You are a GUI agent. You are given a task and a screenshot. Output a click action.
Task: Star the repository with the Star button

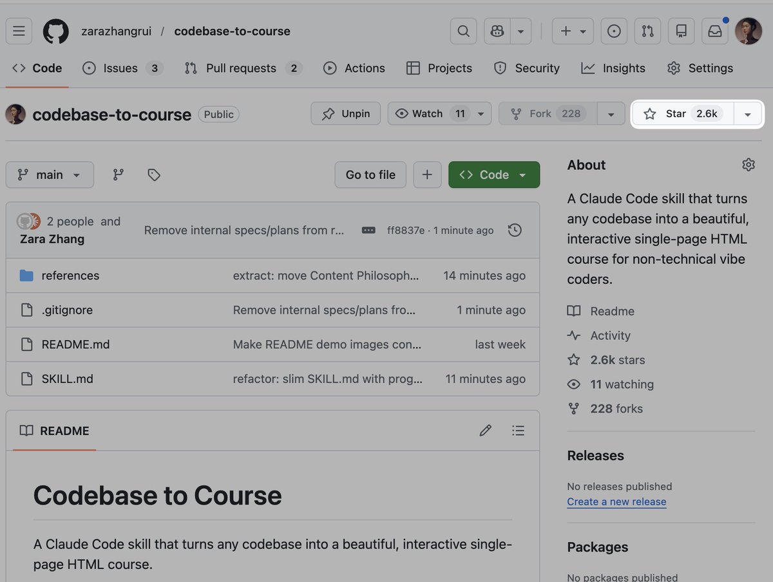tap(683, 114)
